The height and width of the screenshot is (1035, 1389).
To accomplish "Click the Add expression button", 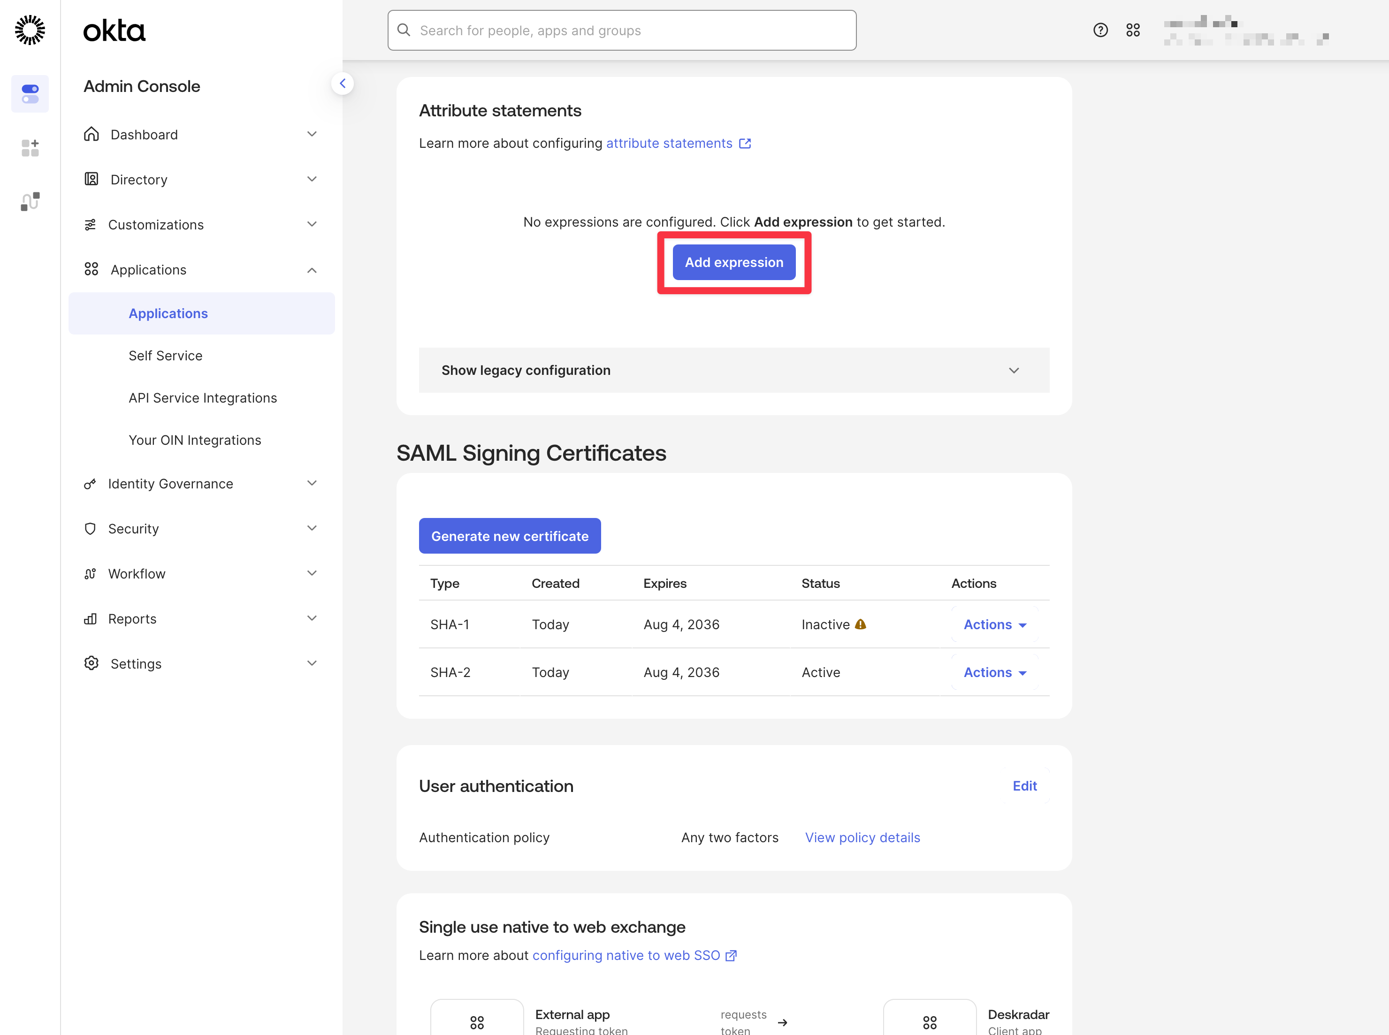I will click(733, 263).
